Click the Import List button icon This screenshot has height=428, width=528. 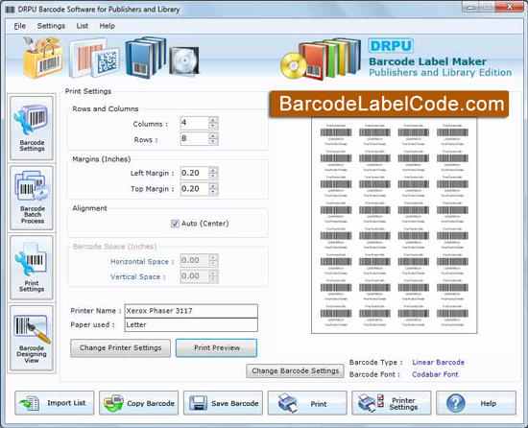30,403
